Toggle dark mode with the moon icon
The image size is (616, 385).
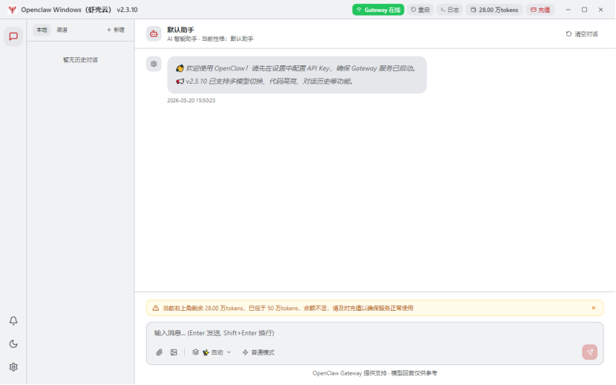13,344
